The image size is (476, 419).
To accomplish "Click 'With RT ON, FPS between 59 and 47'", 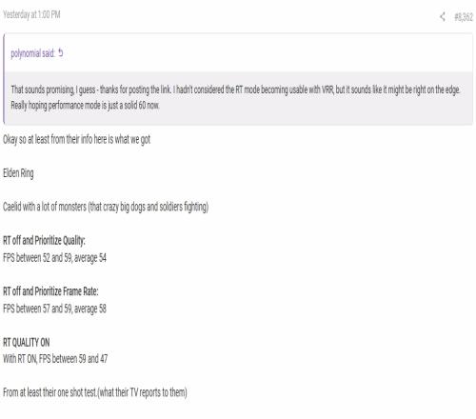I will click(55, 359).
